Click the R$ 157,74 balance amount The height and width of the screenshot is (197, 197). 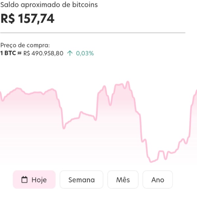tap(28, 19)
